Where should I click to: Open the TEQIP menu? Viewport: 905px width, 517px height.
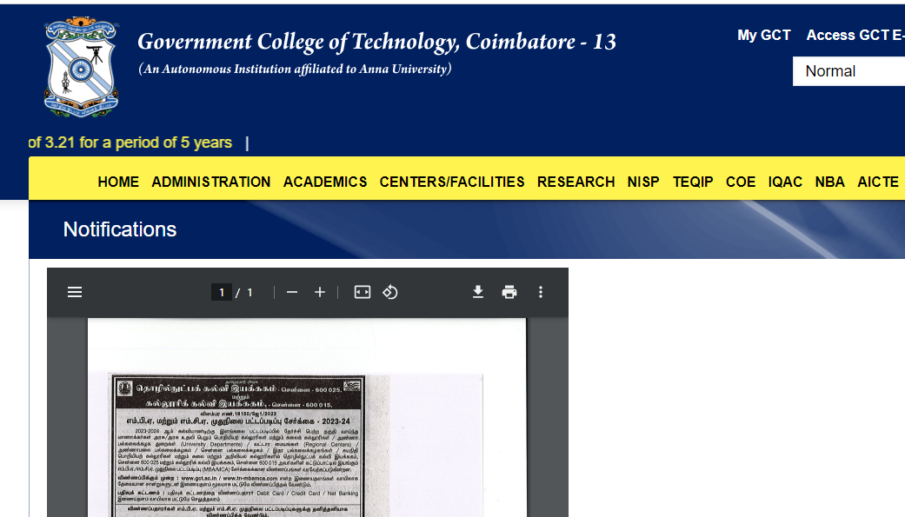point(693,182)
